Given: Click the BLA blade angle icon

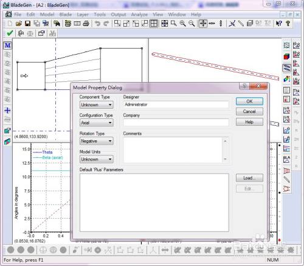Looking at the screenshot, I should pyautogui.click(x=286, y=159).
